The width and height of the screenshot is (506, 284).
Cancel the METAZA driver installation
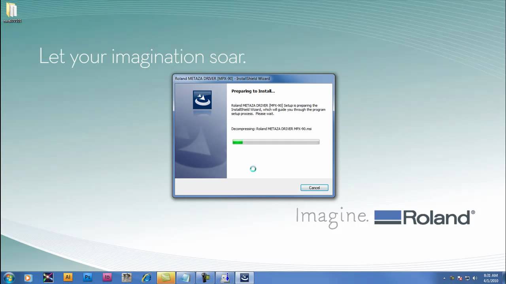click(314, 188)
